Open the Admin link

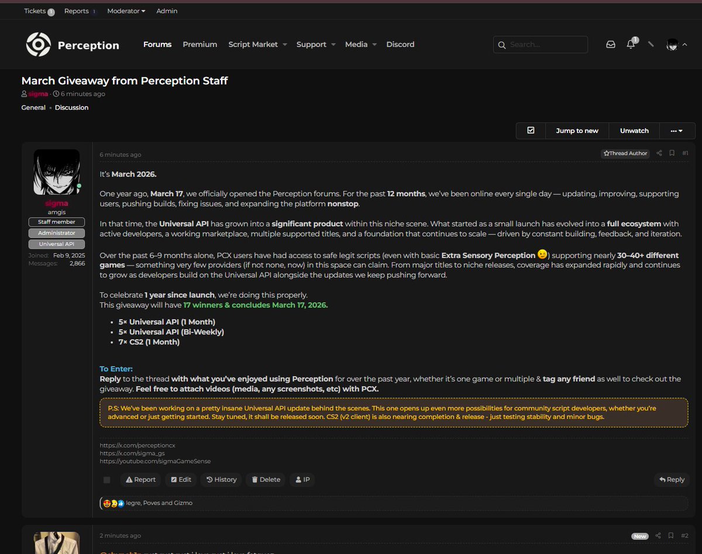(167, 11)
